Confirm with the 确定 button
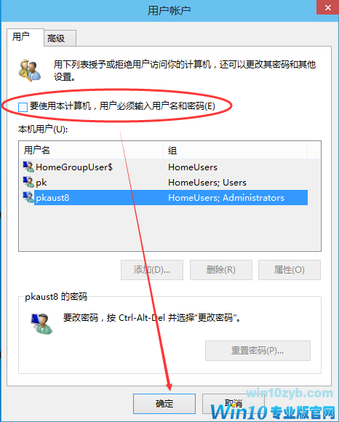The width and height of the screenshot is (339, 422). coord(164,403)
